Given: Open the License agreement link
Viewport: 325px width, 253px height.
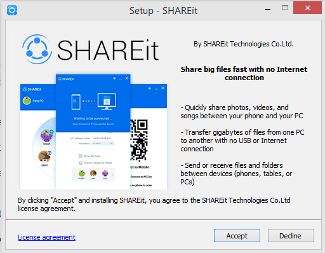Looking at the screenshot, I should pos(46,237).
